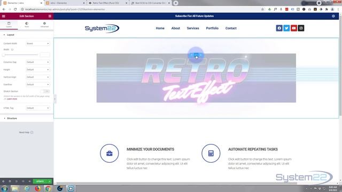Open the save options arrow beside Update
This screenshot has height=192, width=342.
pos(50,181)
